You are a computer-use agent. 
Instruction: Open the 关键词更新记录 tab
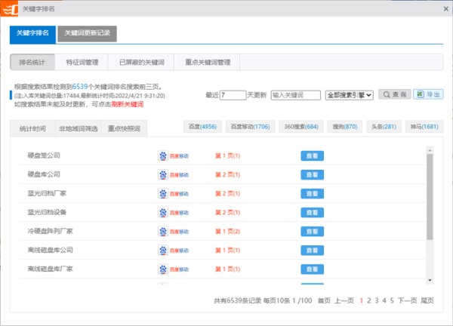88,33
